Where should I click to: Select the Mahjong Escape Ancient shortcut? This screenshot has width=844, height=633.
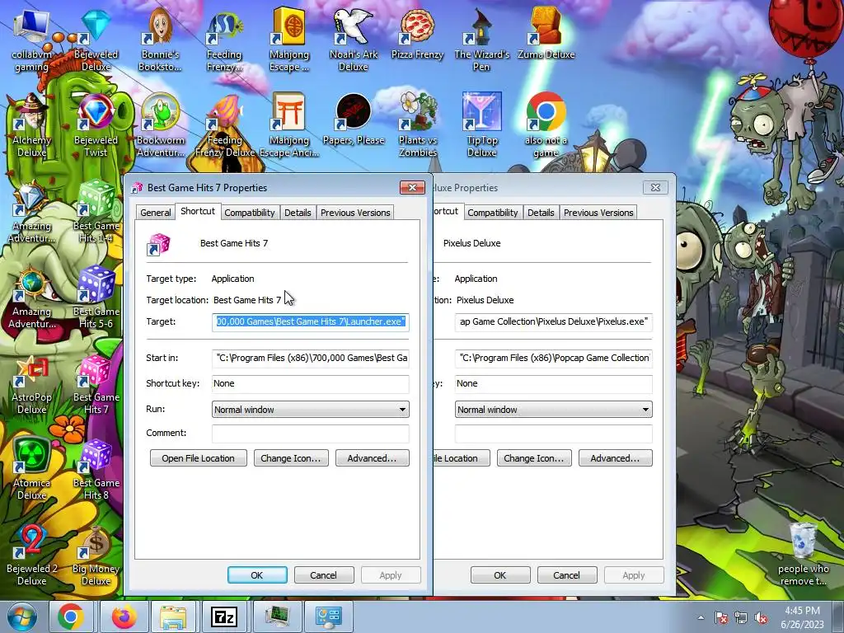[289, 127]
